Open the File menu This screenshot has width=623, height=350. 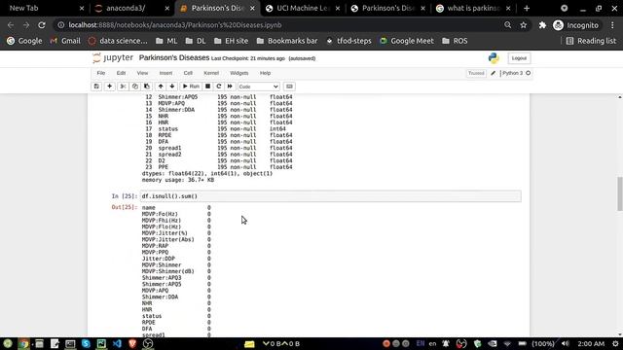click(101, 73)
